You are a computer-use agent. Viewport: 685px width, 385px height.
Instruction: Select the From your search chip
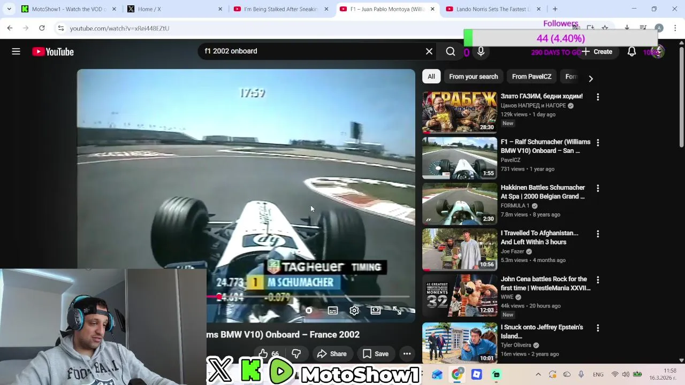tap(474, 76)
